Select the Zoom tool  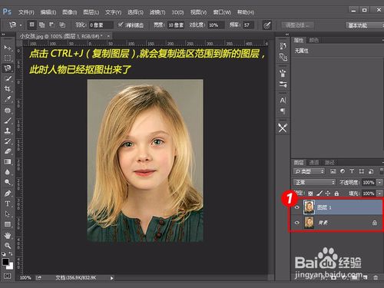pyautogui.click(x=8, y=246)
